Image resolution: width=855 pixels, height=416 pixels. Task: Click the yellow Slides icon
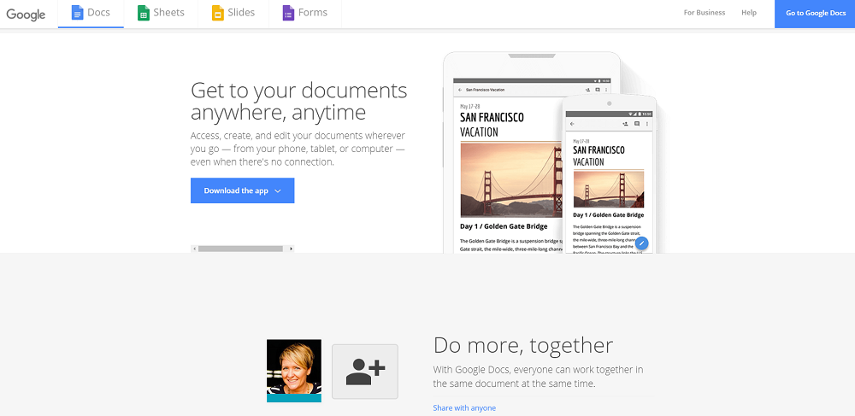(217, 13)
